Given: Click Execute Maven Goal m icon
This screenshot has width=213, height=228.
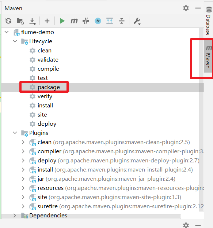Looking at the screenshot, I should pos(74,21).
